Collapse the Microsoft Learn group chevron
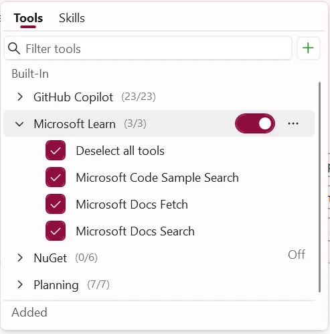Image resolution: width=330 pixels, height=334 pixels. click(x=19, y=124)
